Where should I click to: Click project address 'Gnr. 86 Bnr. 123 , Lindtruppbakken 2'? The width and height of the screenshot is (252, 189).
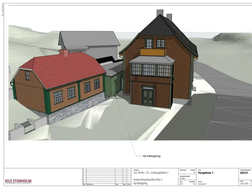[x=151, y=173]
